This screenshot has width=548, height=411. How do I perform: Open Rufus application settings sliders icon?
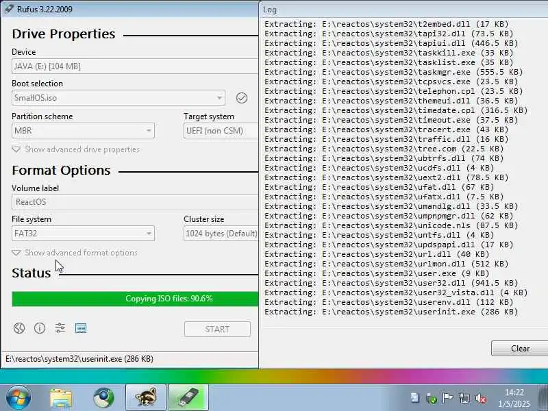click(x=60, y=328)
